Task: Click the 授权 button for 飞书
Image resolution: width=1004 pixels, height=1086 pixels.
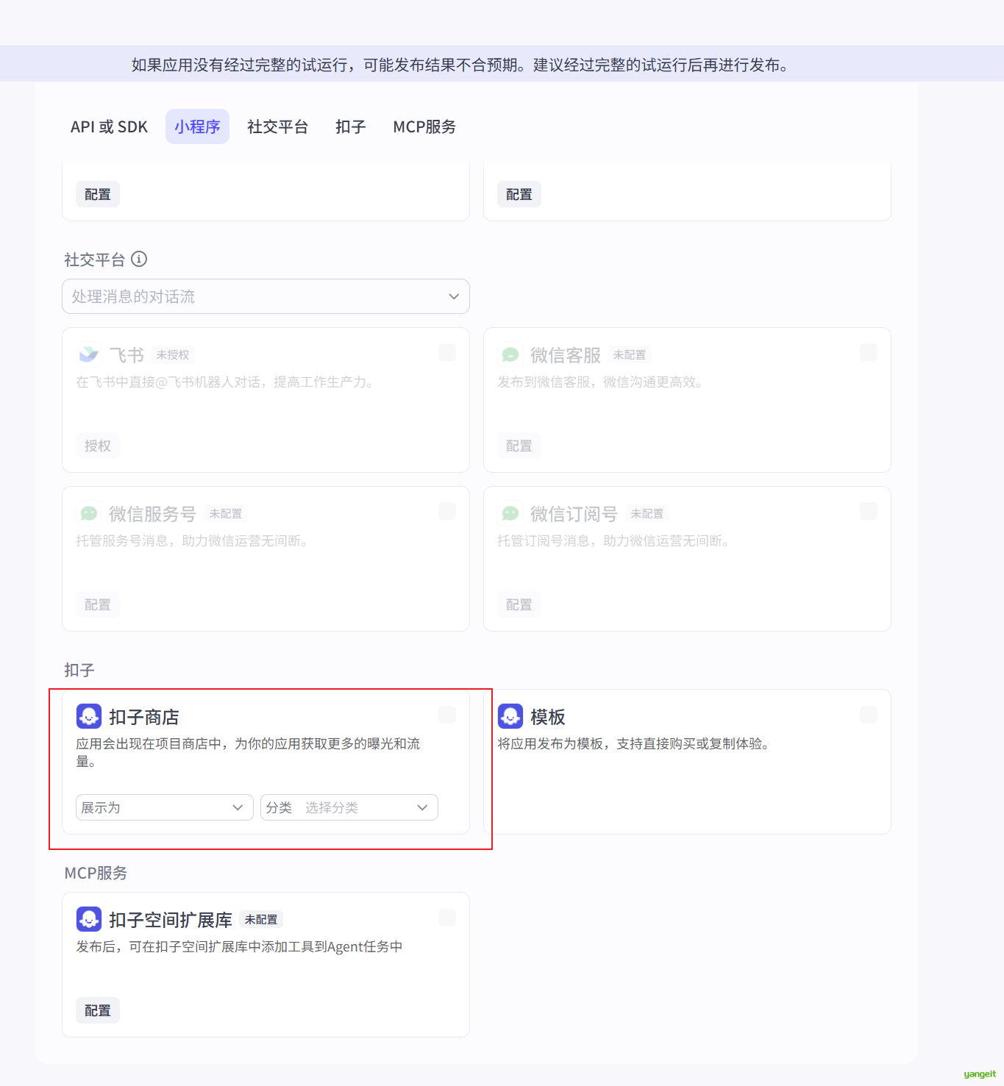Action: pos(98,446)
